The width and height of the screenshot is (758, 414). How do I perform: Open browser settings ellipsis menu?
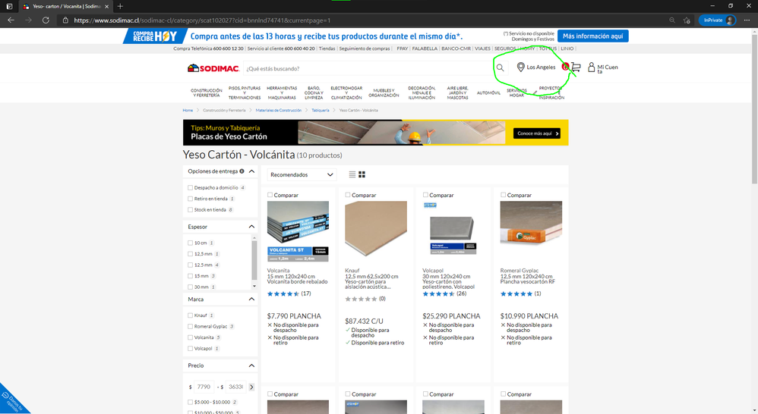(x=747, y=20)
